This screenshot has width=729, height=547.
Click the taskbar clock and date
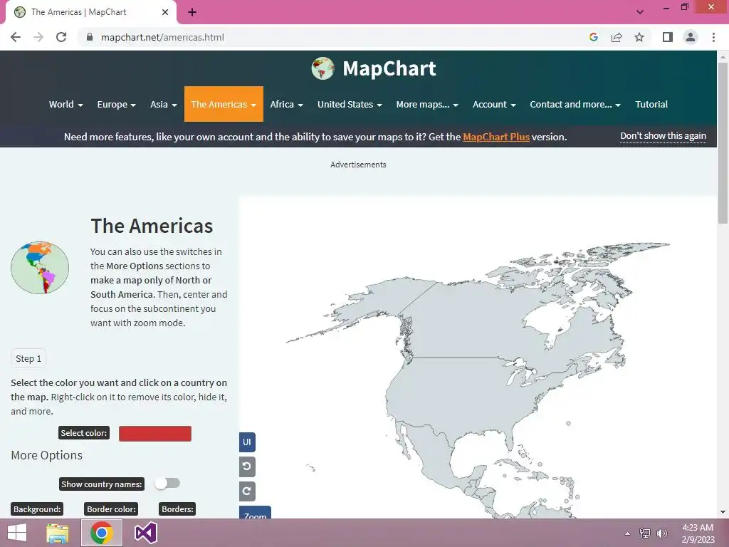pos(698,533)
